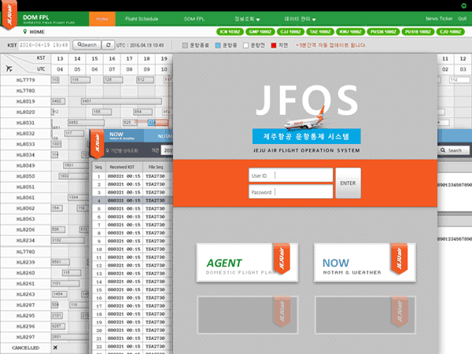Click the JEJUair ribbon on the NOW window header
The image size is (472, 354).
[x=98, y=144]
